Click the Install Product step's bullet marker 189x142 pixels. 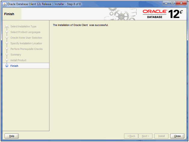[x=7, y=60]
